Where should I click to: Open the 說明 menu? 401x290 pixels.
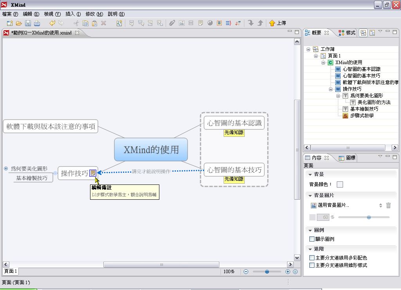(116, 14)
